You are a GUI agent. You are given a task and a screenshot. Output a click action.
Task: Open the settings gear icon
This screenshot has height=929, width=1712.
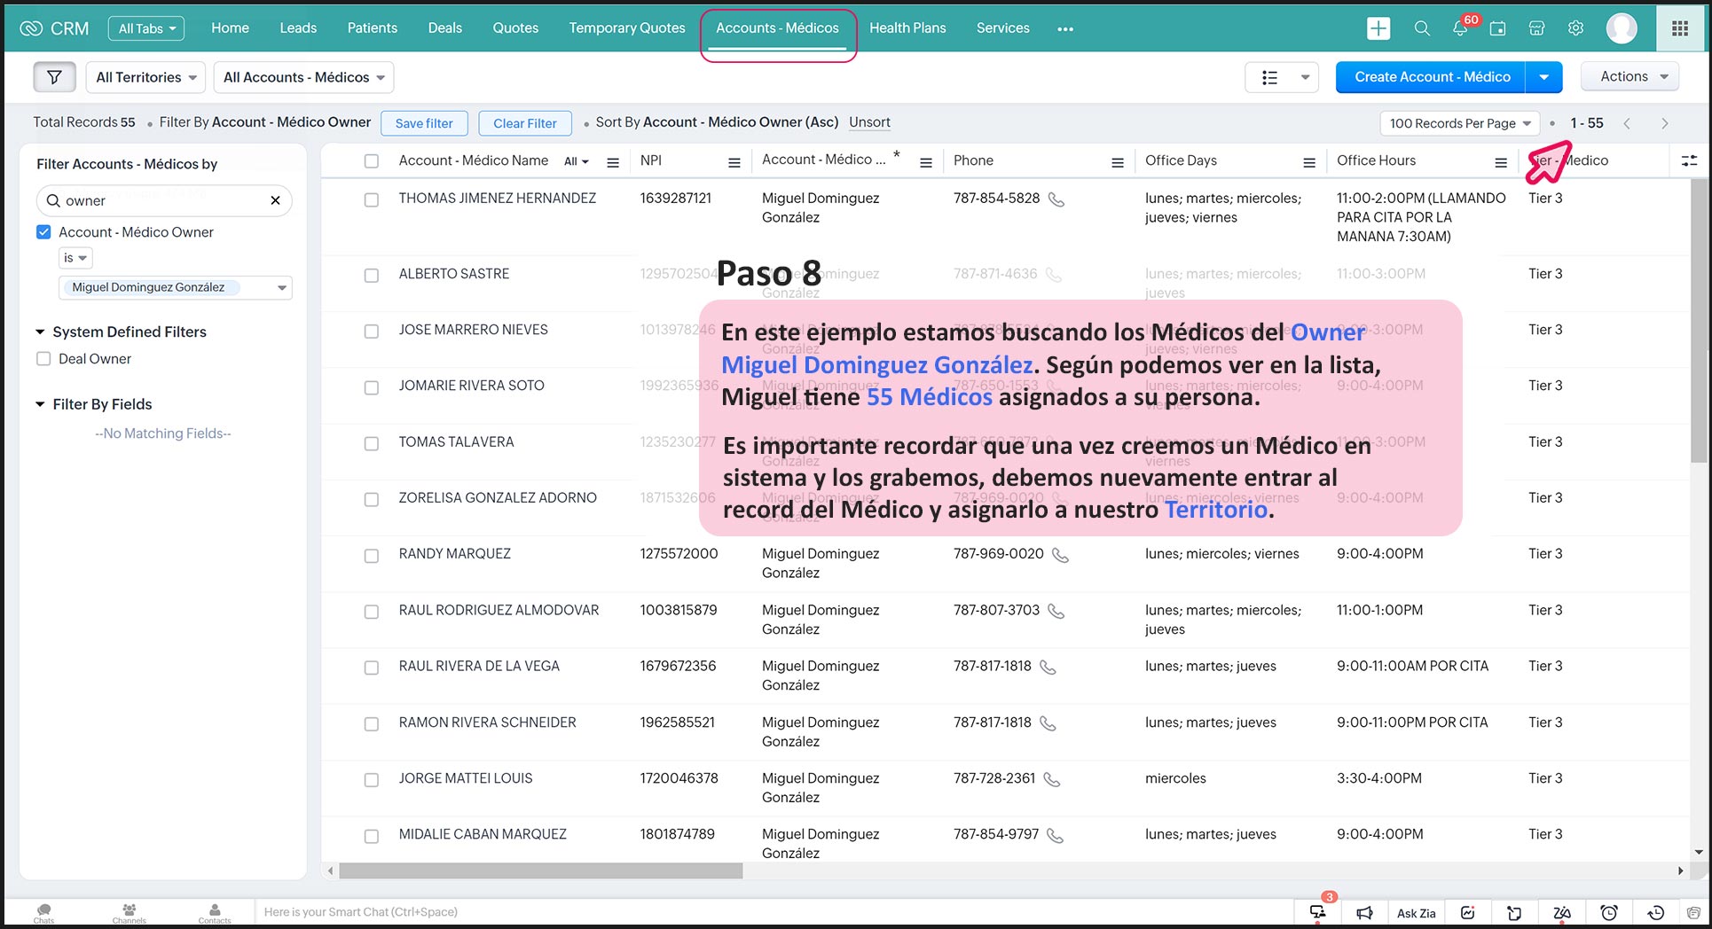(x=1575, y=28)
